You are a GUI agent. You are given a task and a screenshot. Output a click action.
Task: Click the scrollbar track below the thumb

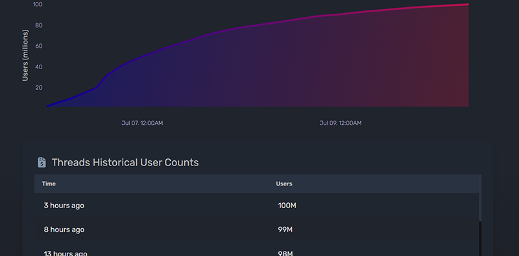(x=480, y=239)
